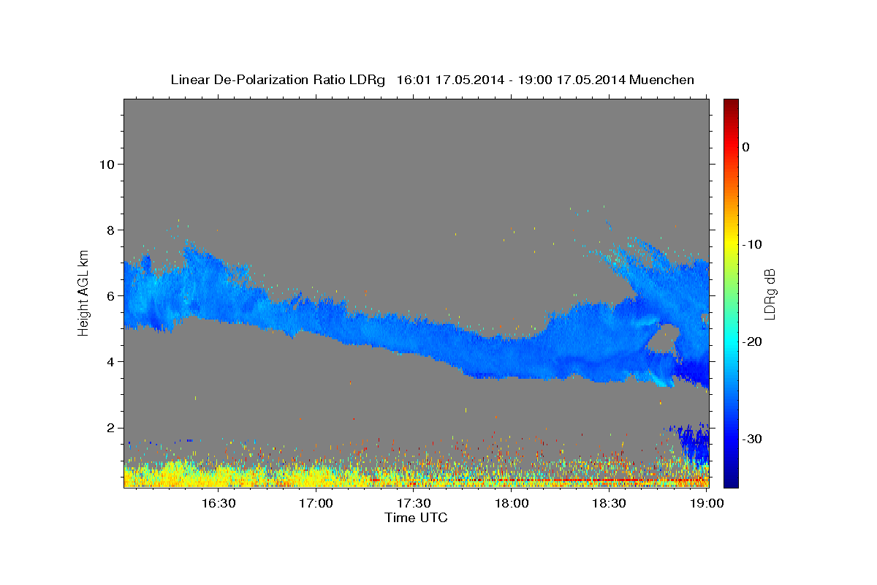Click the 17:30 time tick label
The height and width of the screenshot is (585, 877).
point(414,503)
